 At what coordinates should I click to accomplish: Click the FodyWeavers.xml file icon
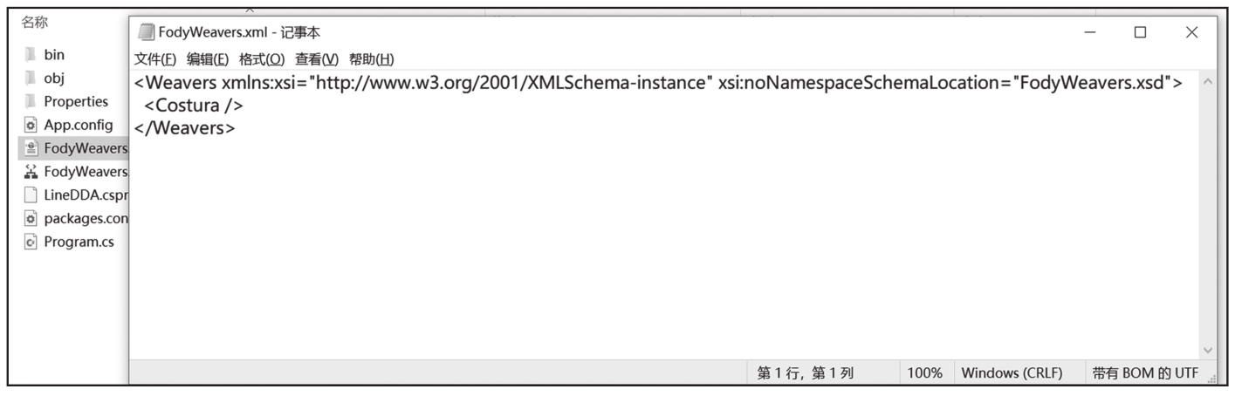tap(31, 148)
